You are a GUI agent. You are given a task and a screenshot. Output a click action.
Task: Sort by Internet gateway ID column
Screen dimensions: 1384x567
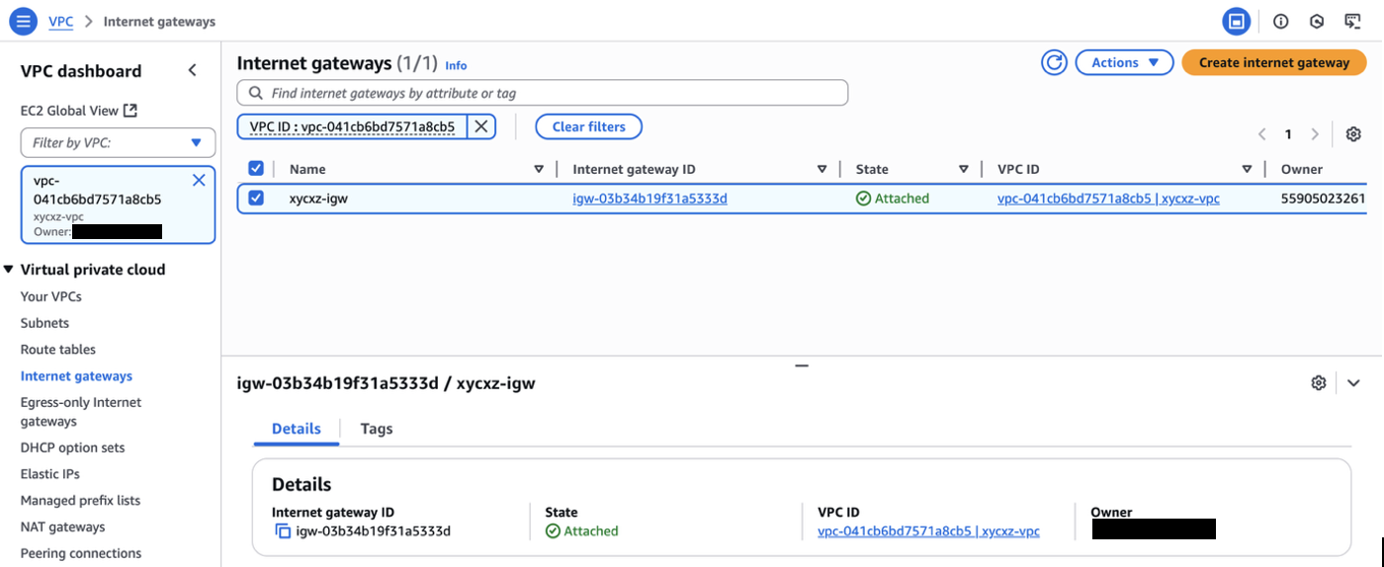point(822,169)
